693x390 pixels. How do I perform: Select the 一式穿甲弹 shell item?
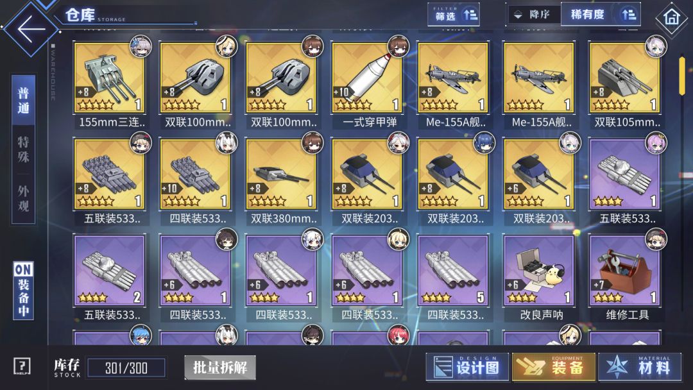click(367, 83)
